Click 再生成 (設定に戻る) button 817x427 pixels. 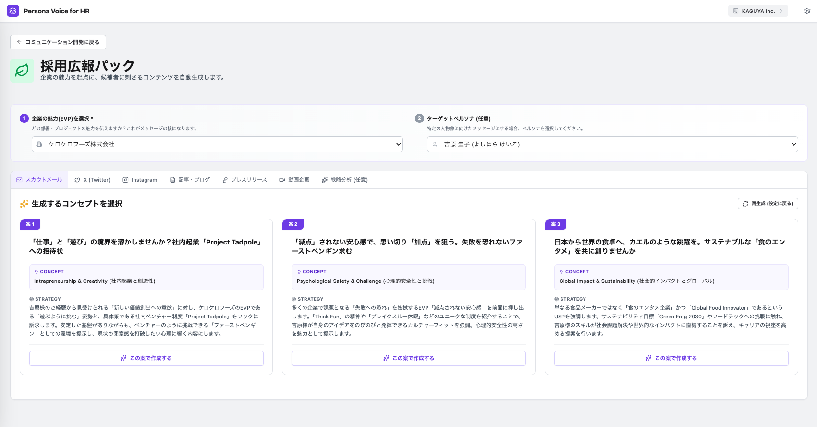(768, 204)
